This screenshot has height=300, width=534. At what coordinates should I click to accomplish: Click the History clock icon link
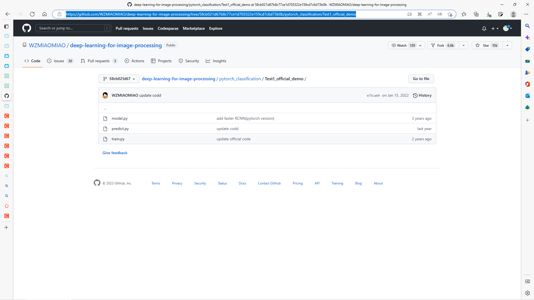click(422, 95)
